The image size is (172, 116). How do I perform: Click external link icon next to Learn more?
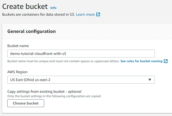(x=98, y=15)
